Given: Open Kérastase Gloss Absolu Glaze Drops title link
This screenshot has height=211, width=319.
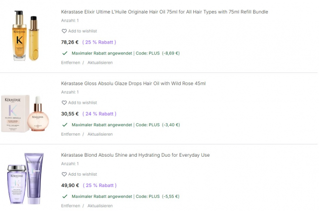Looking at the screenshot, I should [133, 83].
